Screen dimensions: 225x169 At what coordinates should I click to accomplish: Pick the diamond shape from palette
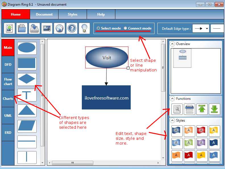(27, 79)
